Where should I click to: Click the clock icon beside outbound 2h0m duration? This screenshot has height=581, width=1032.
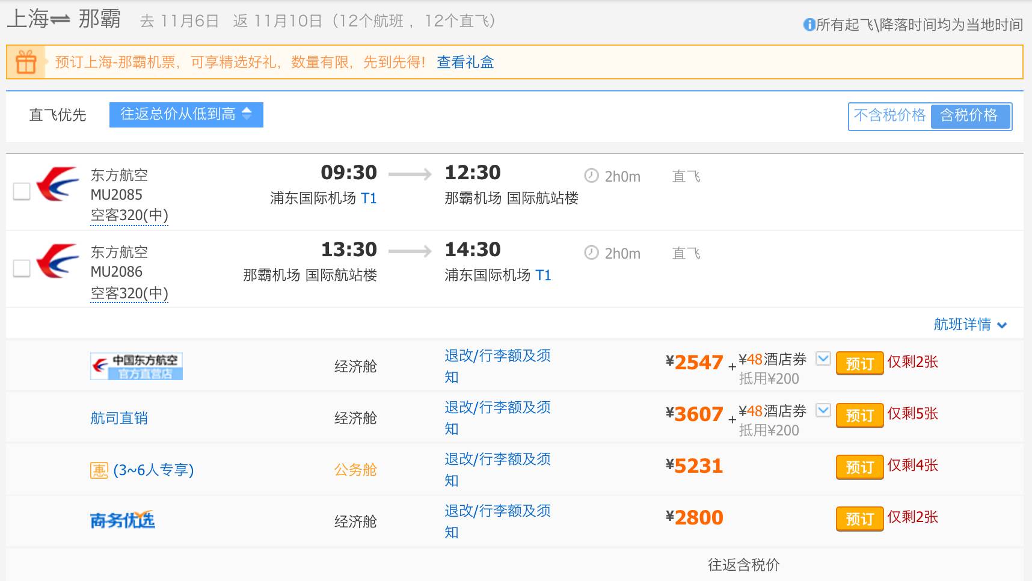(x=591, y=176)
